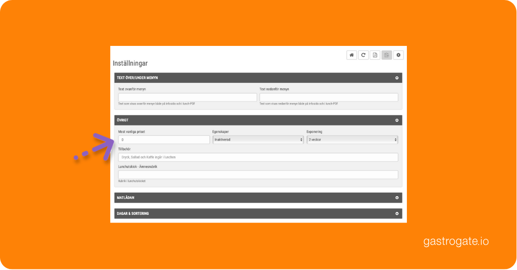517x270 pixels.
Task: Collapse the Övrigt section chevron
Action: coord(397,120)
